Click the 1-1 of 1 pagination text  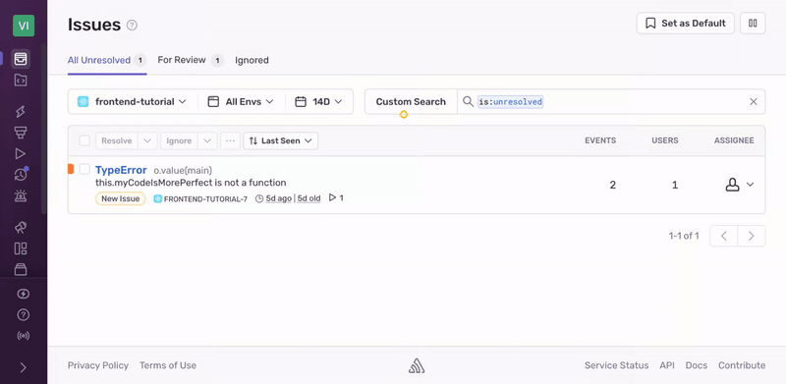point(684,236)
